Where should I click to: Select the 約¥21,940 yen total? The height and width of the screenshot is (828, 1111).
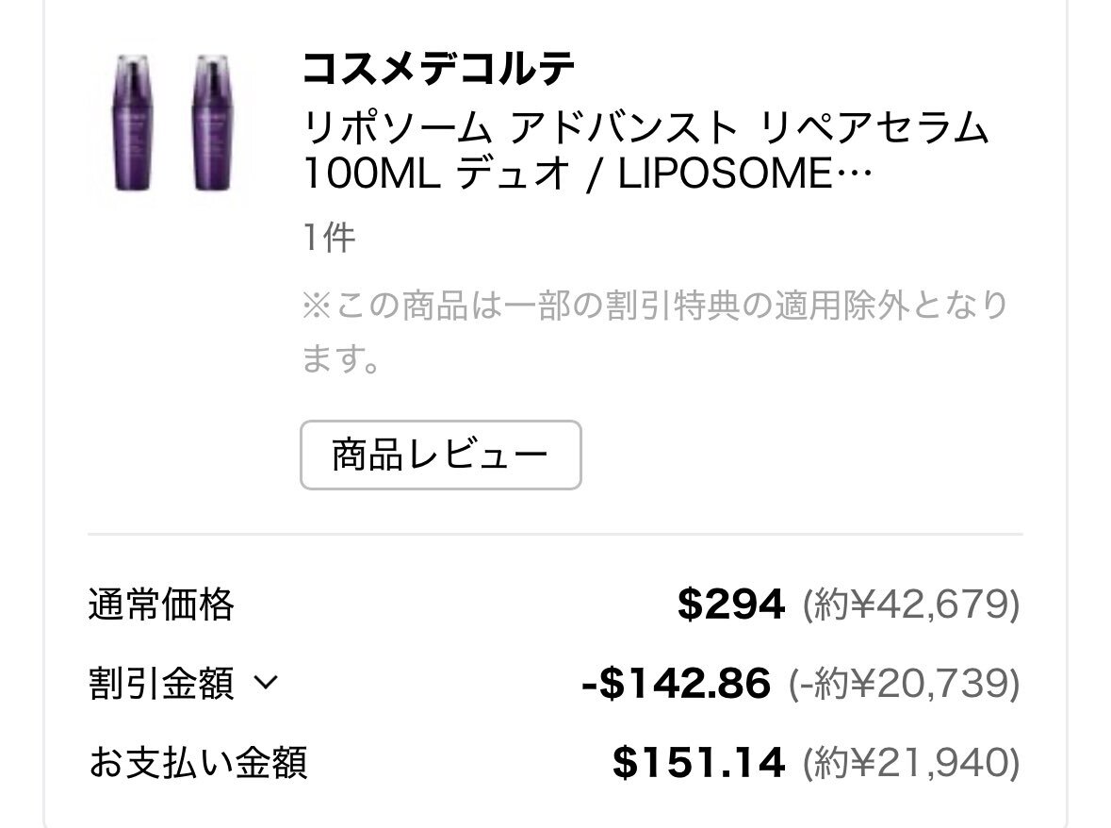[x=911, y=763]
